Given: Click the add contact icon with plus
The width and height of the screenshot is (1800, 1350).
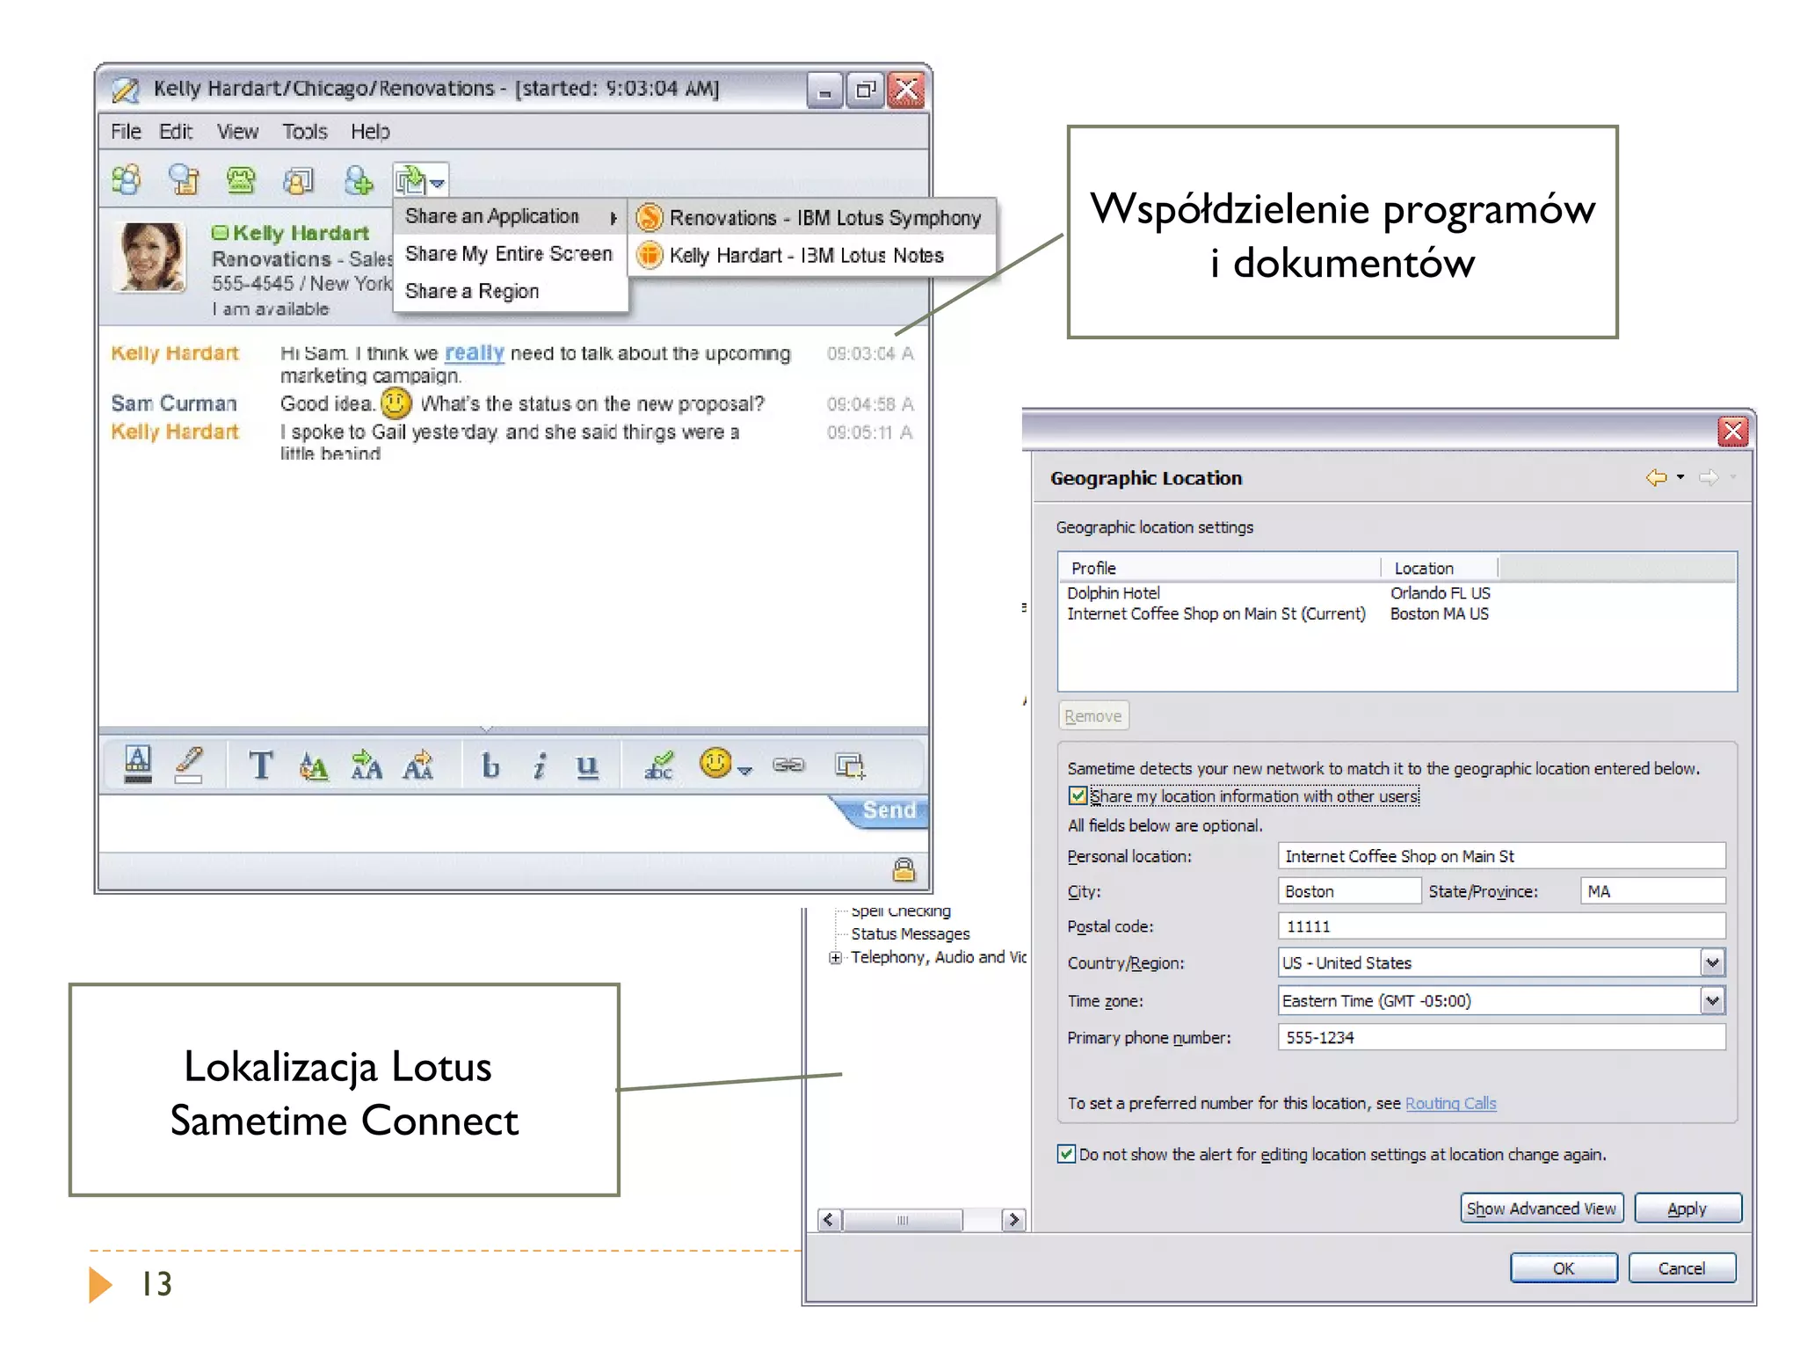Looking at the screenshot, I should click(358, 180).
